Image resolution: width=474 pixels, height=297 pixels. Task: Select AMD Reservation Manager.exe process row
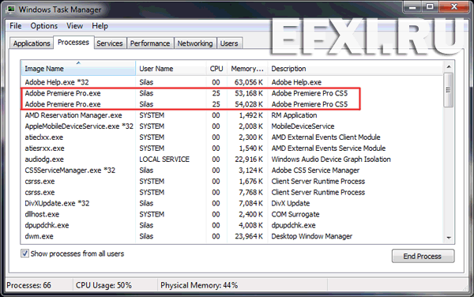pyautogui.click(x=231, y=115)
